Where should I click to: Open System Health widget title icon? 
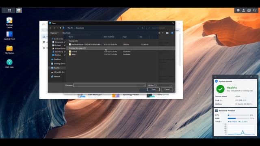click(x=216, y=82)
